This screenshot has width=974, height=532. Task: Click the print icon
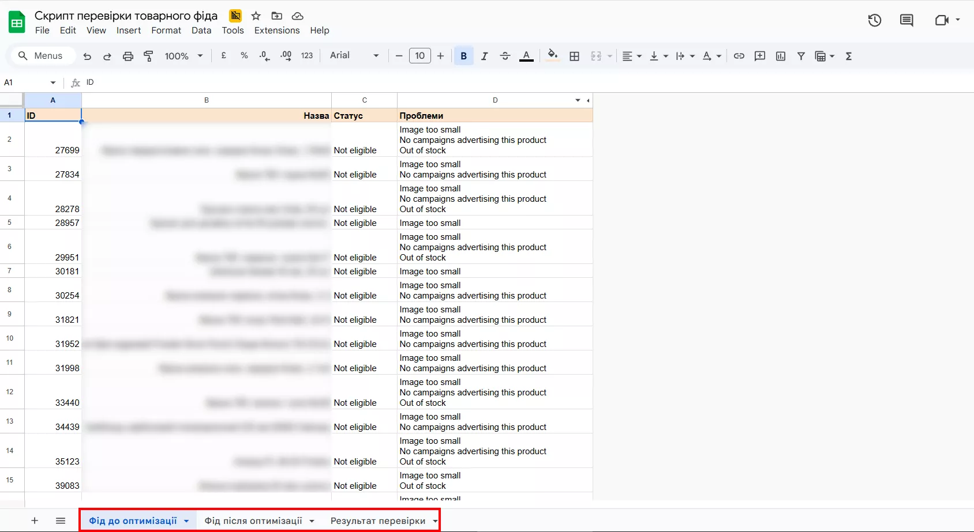point(128,56)
